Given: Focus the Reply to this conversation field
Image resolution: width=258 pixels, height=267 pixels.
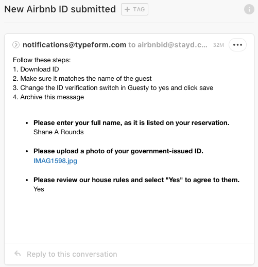Looking at the screenshot, I should [129, 254].
